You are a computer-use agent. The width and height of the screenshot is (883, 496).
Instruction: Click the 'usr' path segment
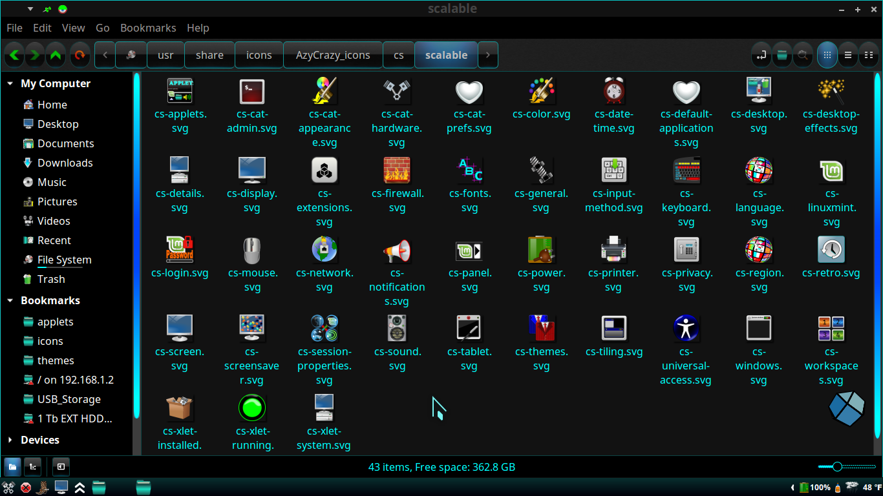click(165, 55)
